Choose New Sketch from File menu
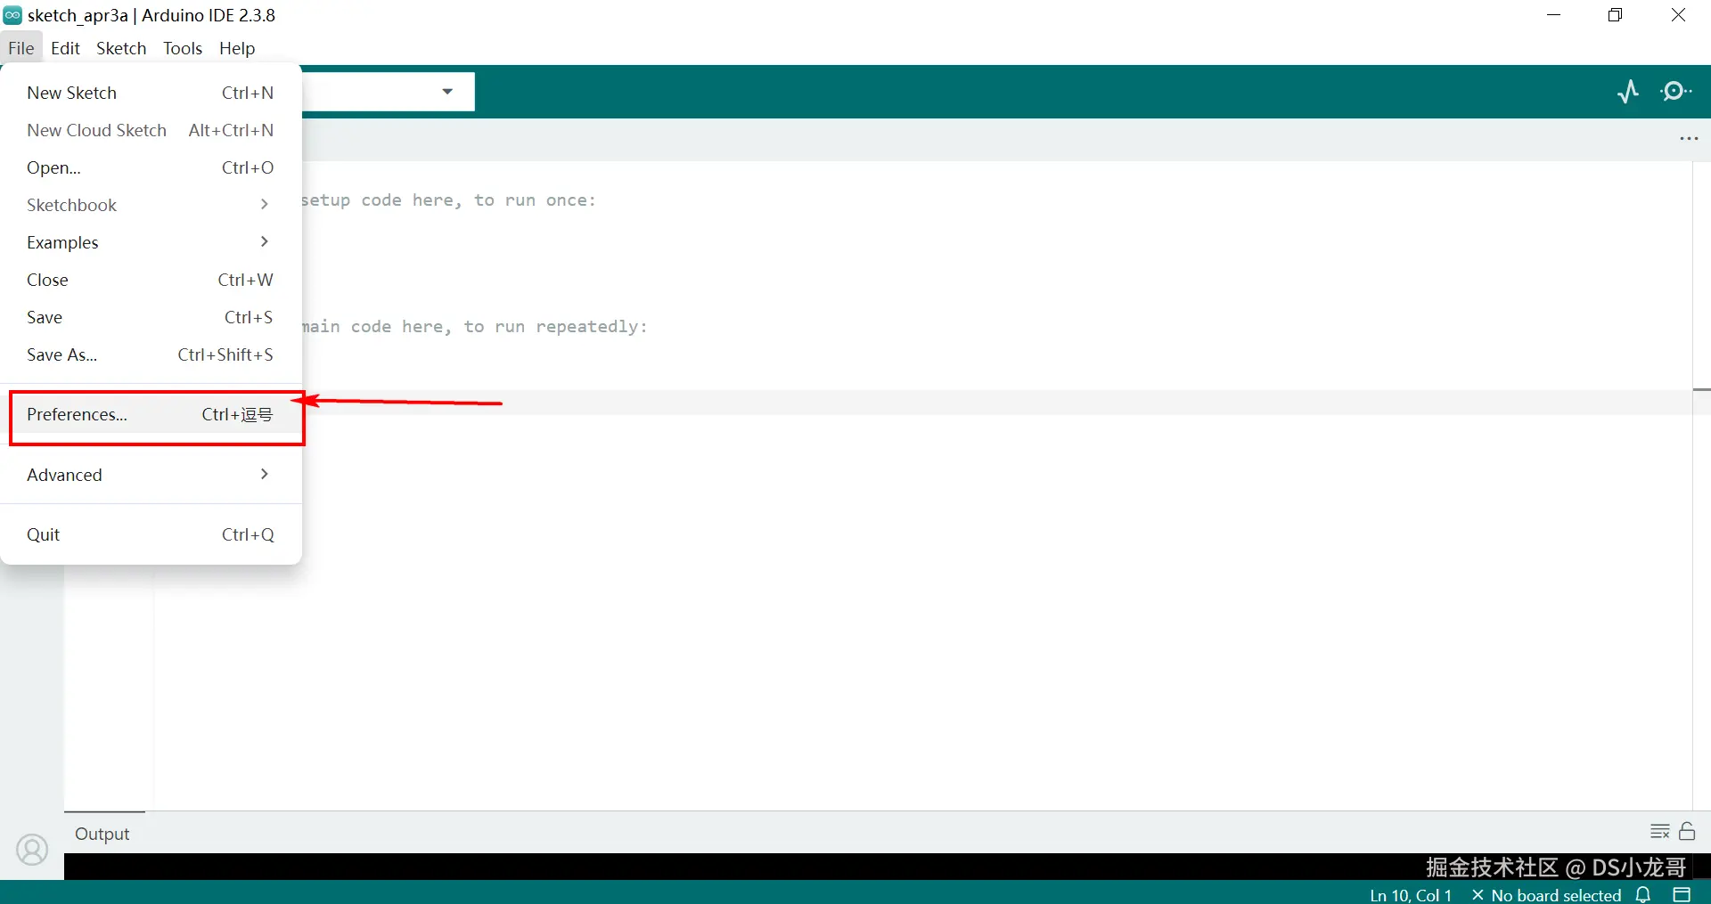Screen dimensions: 1711x904 [151, 93]
